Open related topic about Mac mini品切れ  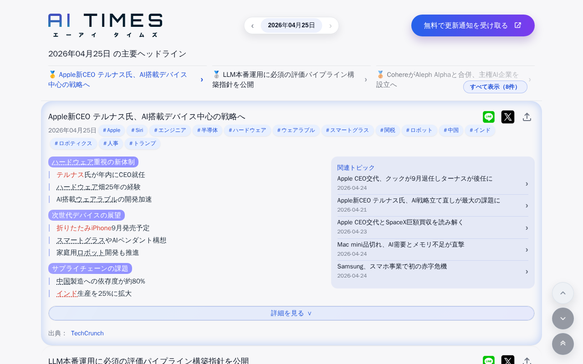(433, 249)
